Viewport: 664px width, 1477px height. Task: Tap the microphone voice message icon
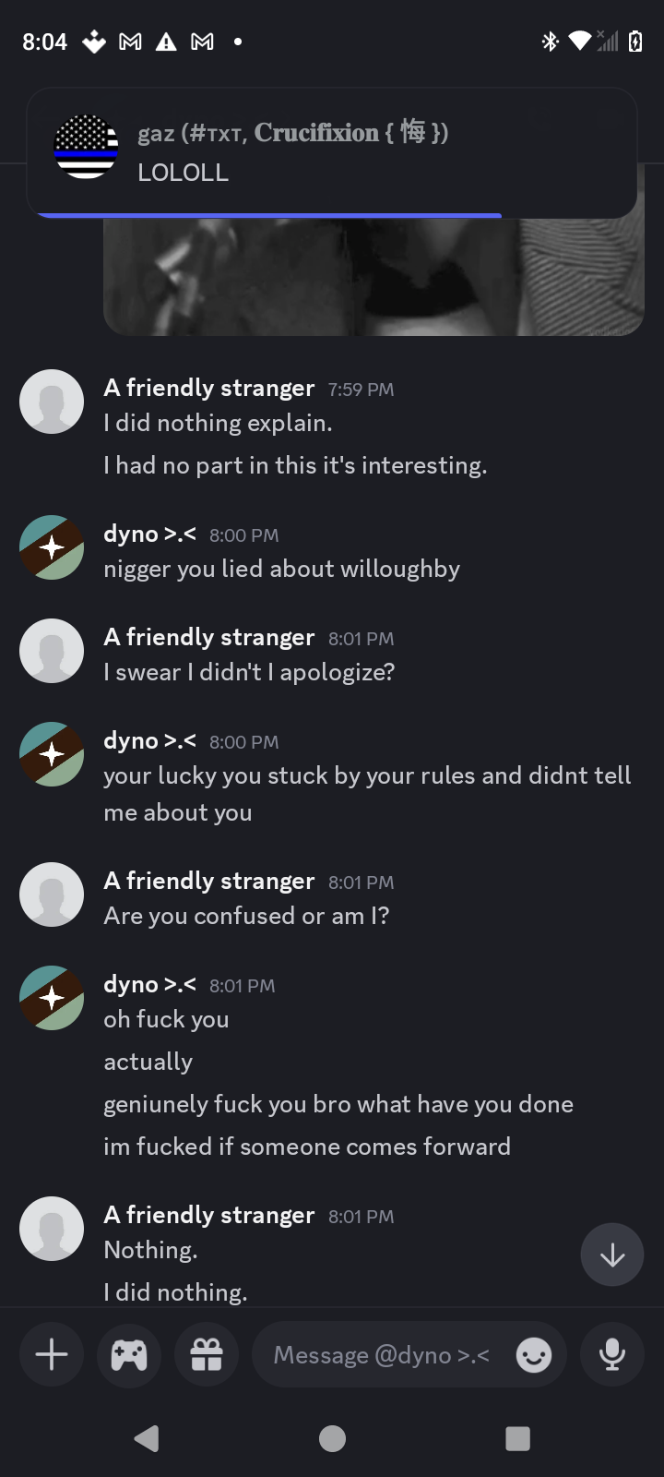pos(611,1355)
